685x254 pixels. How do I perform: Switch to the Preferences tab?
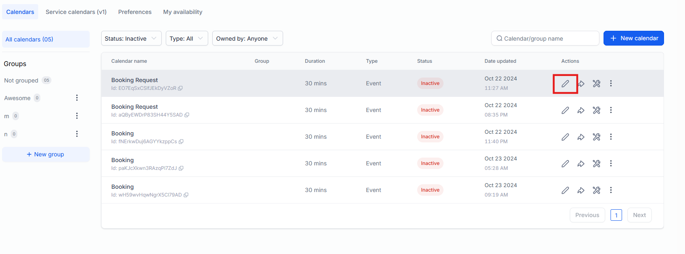click(135, 12)
